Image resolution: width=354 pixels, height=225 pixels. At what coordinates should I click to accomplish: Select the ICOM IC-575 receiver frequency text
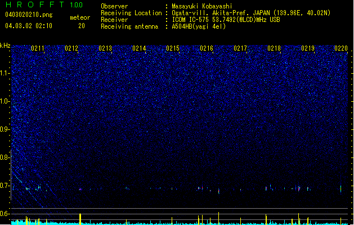click(x=226, y=20)
